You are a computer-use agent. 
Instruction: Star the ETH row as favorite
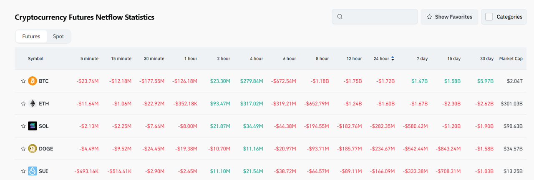pyautogui.click(x=23, y=103)
